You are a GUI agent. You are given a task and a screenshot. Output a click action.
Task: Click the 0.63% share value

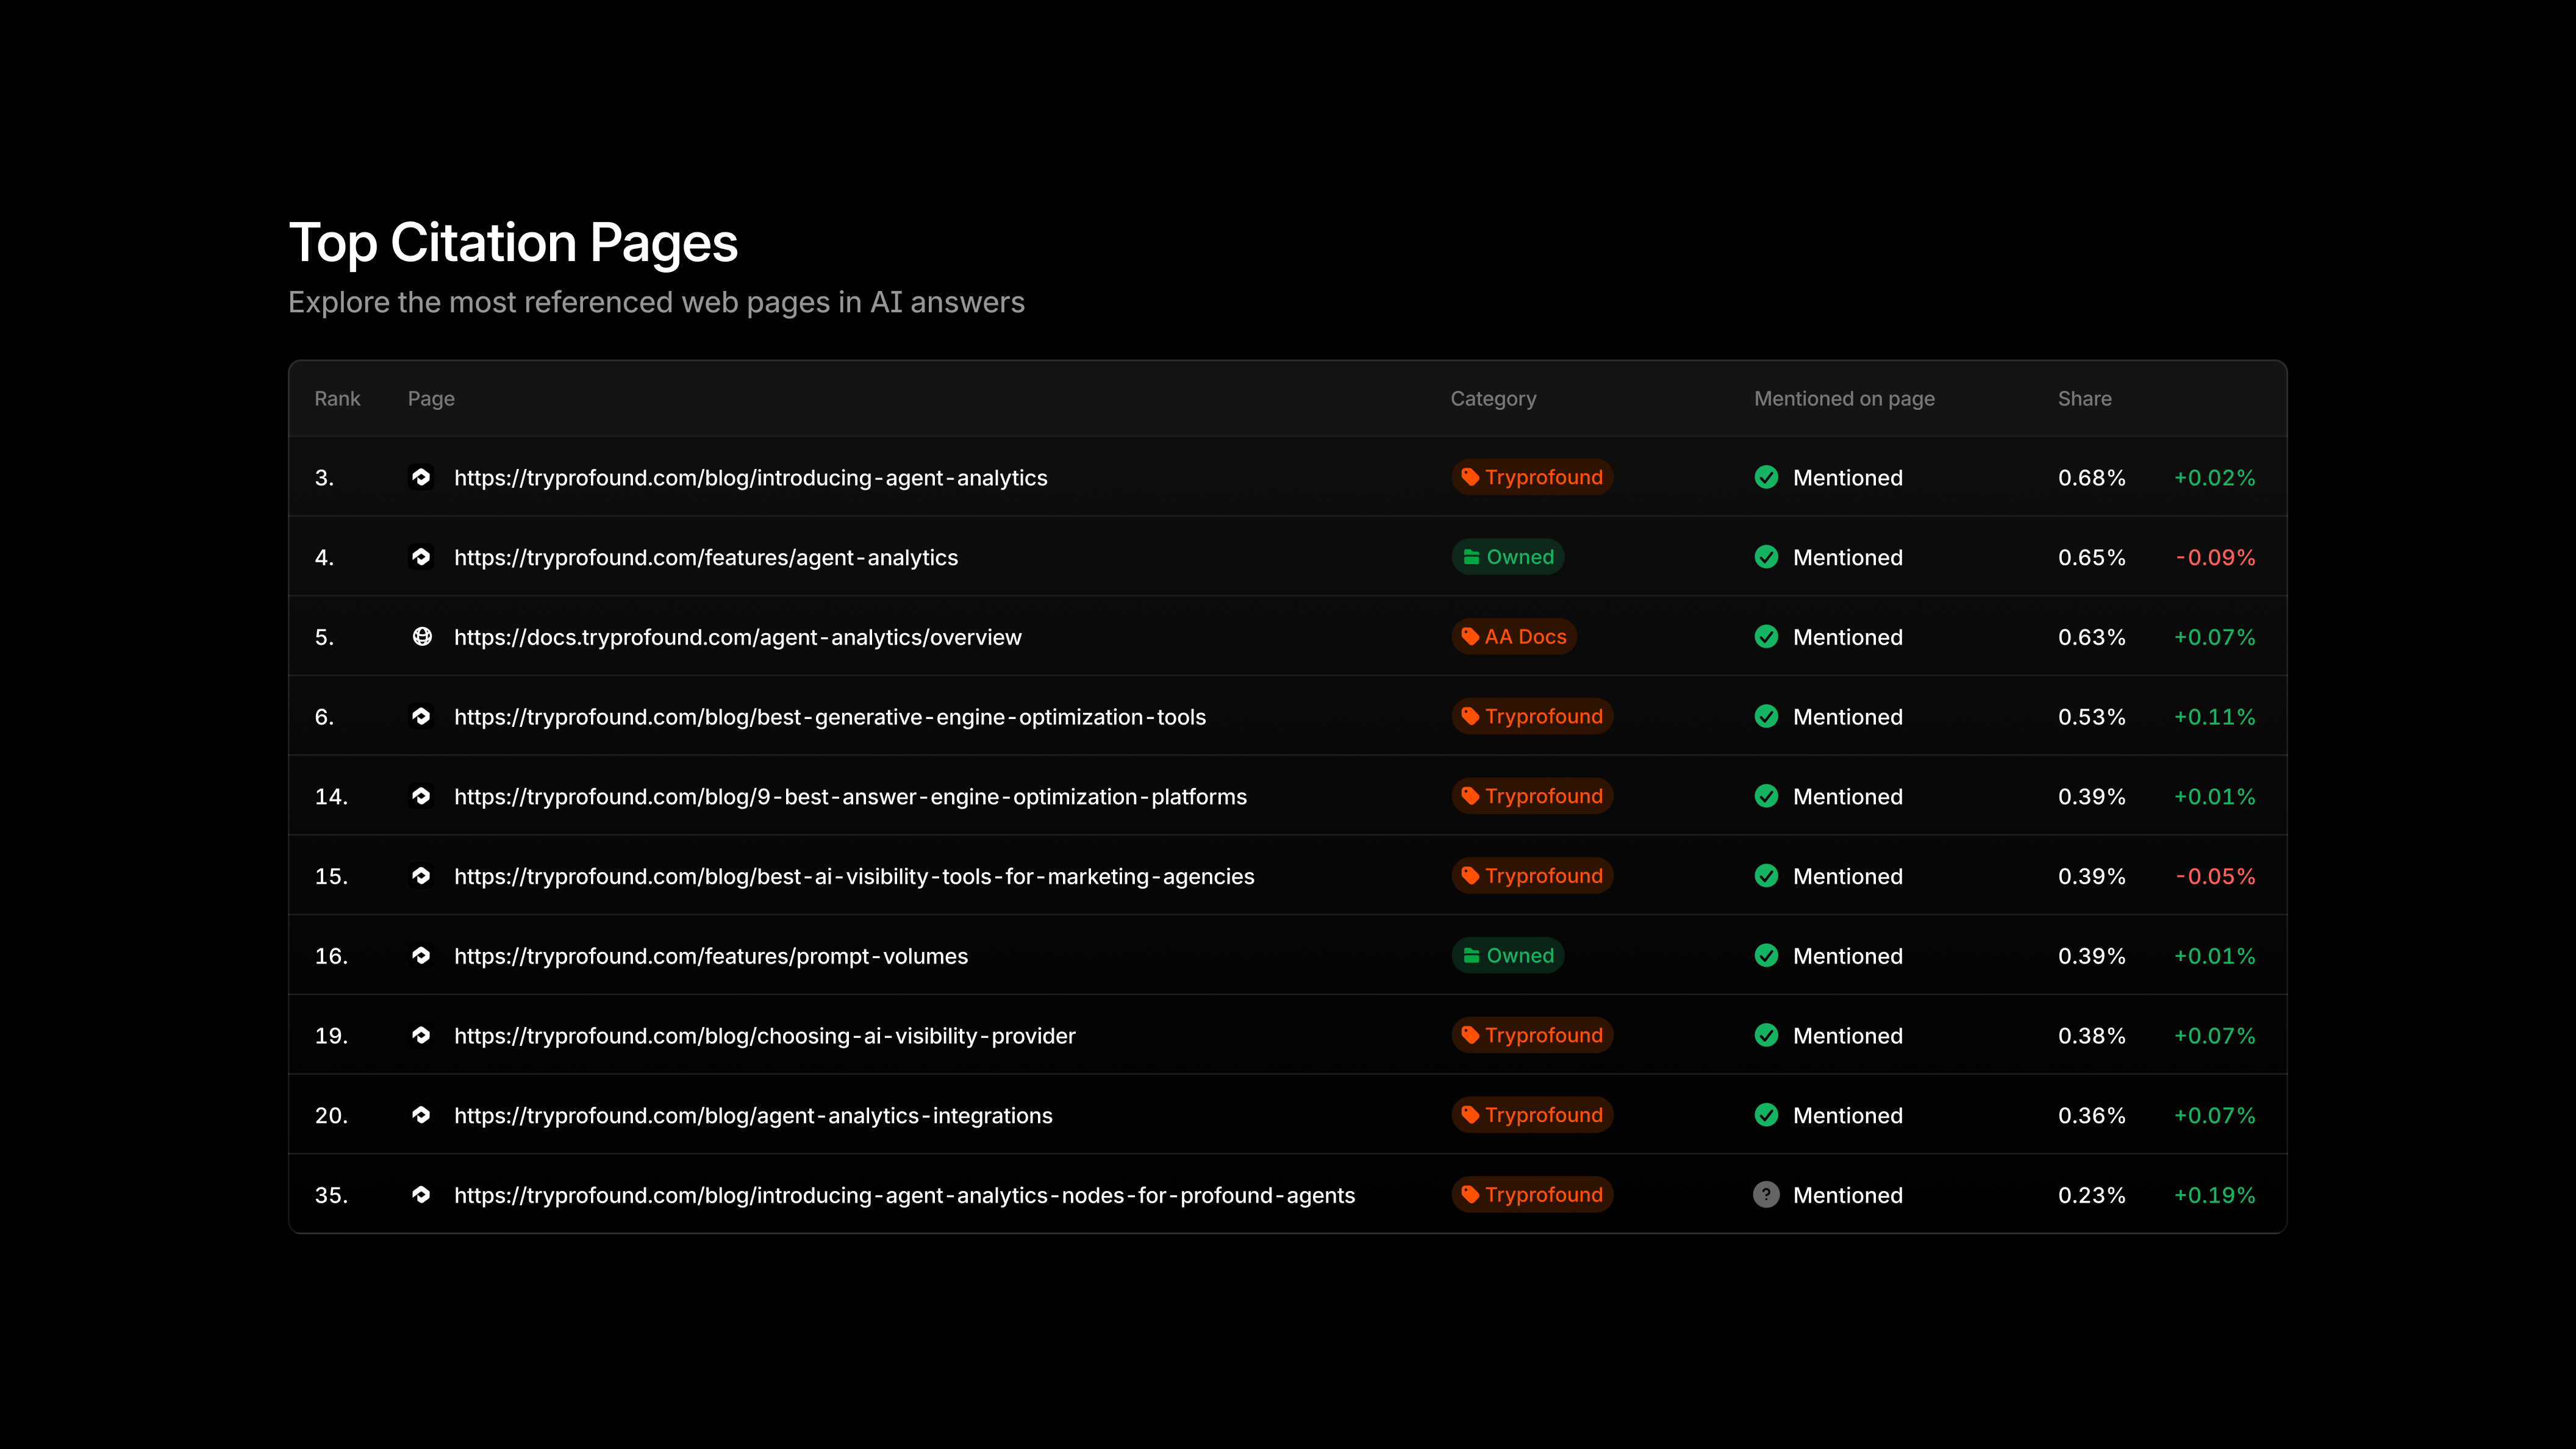2092,637
